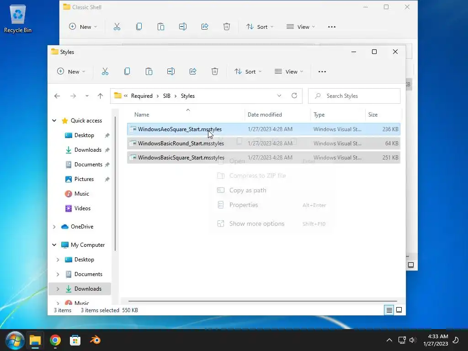Select WindowsAeoSquare_Start.msstyles file
The width and height of the screenshot is (468, 351).
point(264,129)
